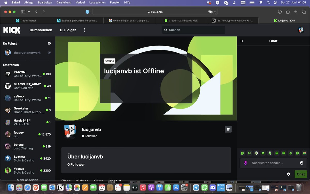Screen dimensions: 310x194
Task: Open Control Center in menu bar
Action: (x=275, y=2)
